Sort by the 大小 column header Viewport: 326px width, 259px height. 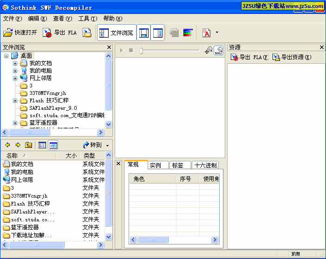(68, 155)
